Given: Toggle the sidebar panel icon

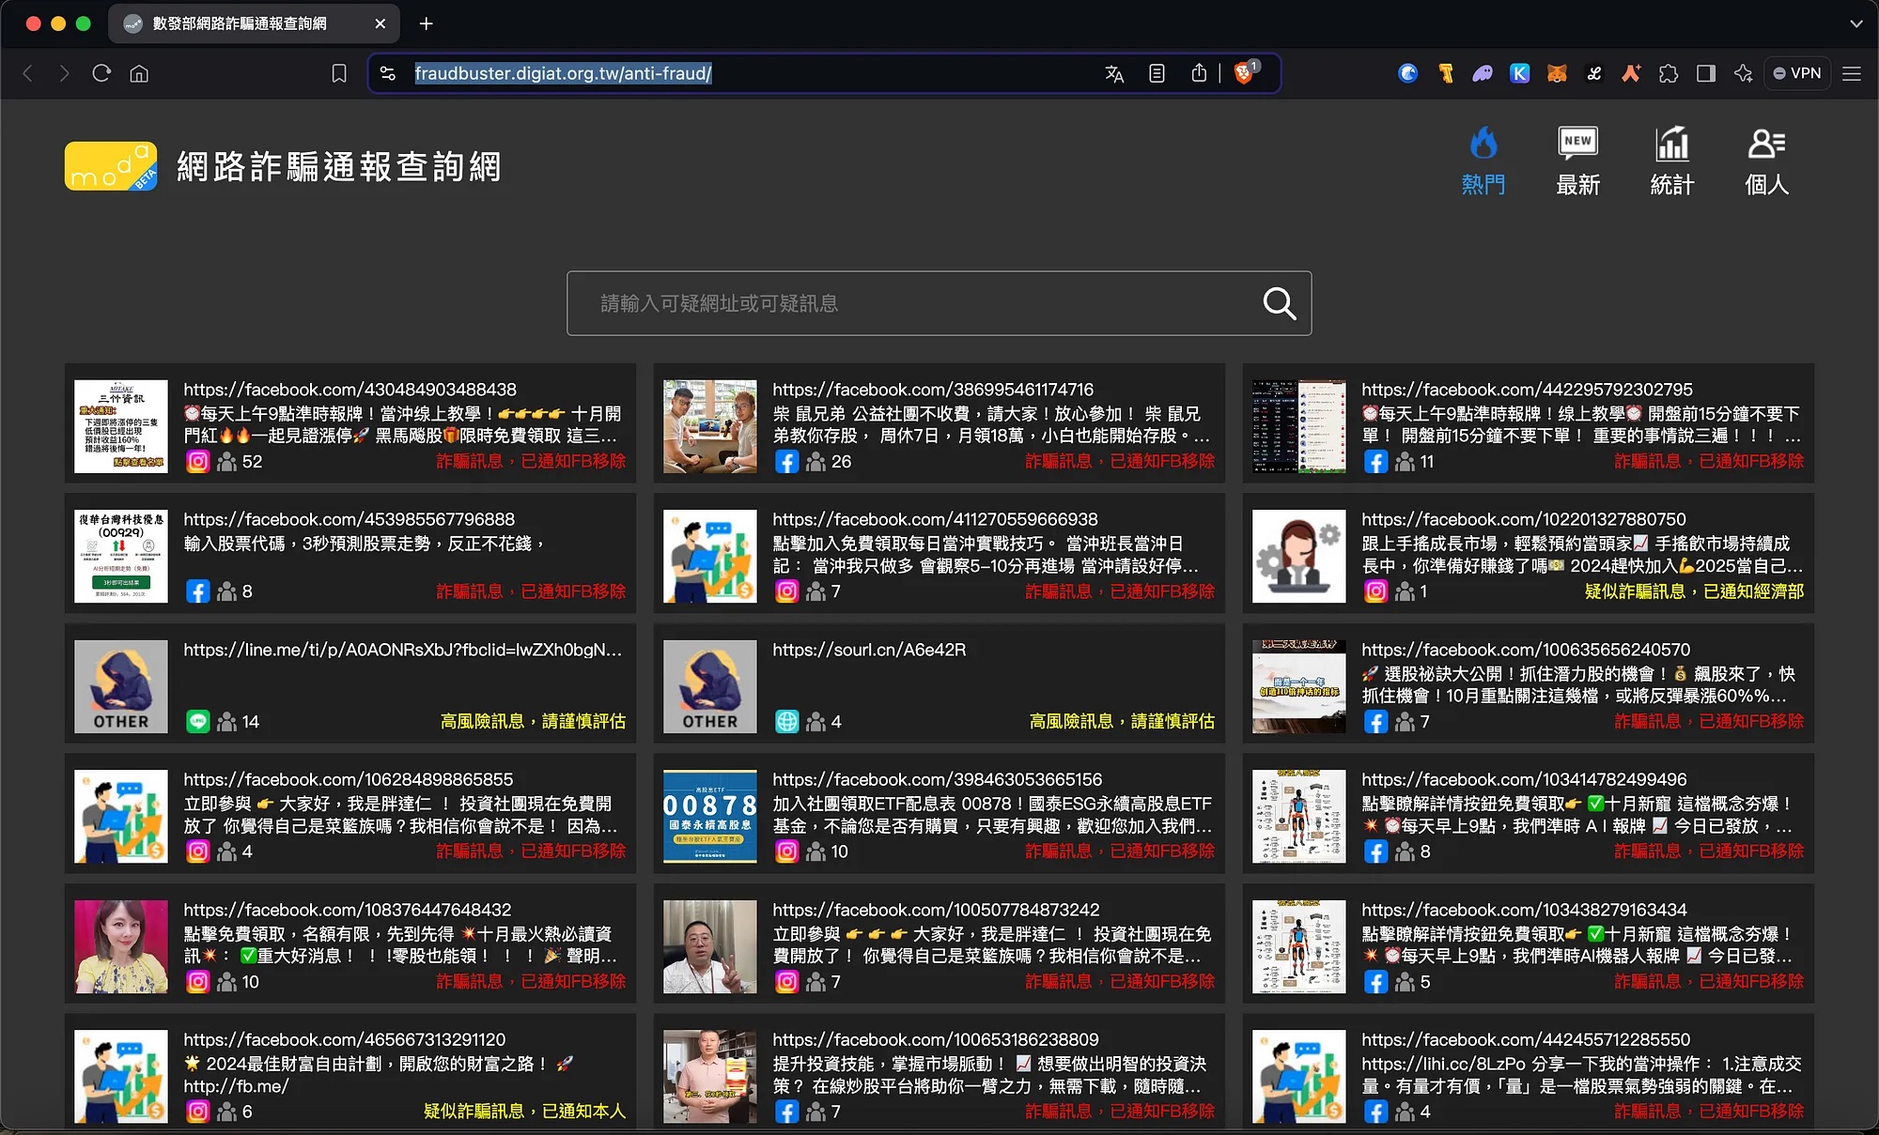Looking at the screenshot, I should [1706, 73].
